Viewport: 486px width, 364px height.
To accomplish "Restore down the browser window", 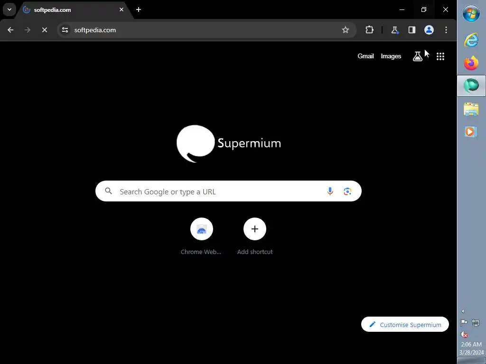I will (424, 9).
